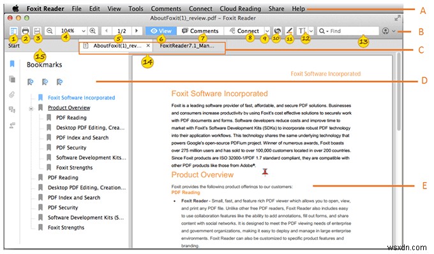Open the Comments menu in menu bar
Screen dimensions: 434x254
(166, 8)
